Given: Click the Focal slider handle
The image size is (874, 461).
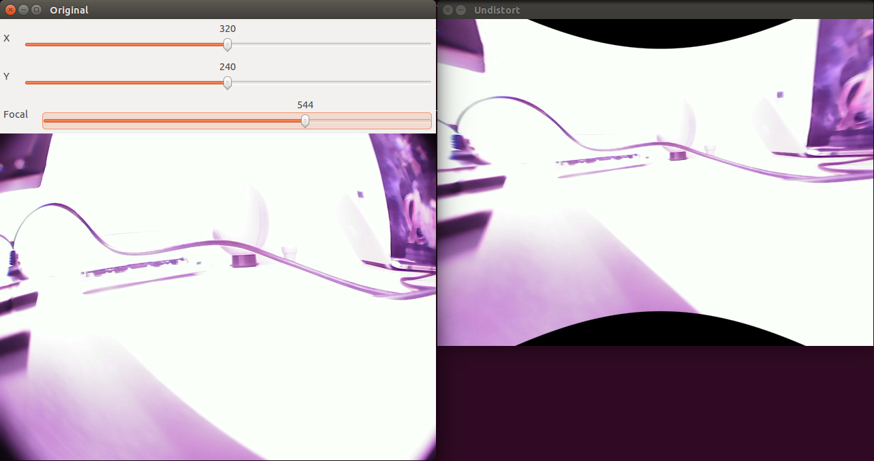Looking at the screenshot, I should pos(305,121).
